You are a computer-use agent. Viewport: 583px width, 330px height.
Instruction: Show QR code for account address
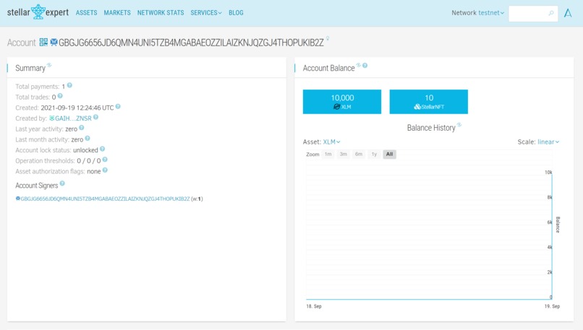[43, 43]
